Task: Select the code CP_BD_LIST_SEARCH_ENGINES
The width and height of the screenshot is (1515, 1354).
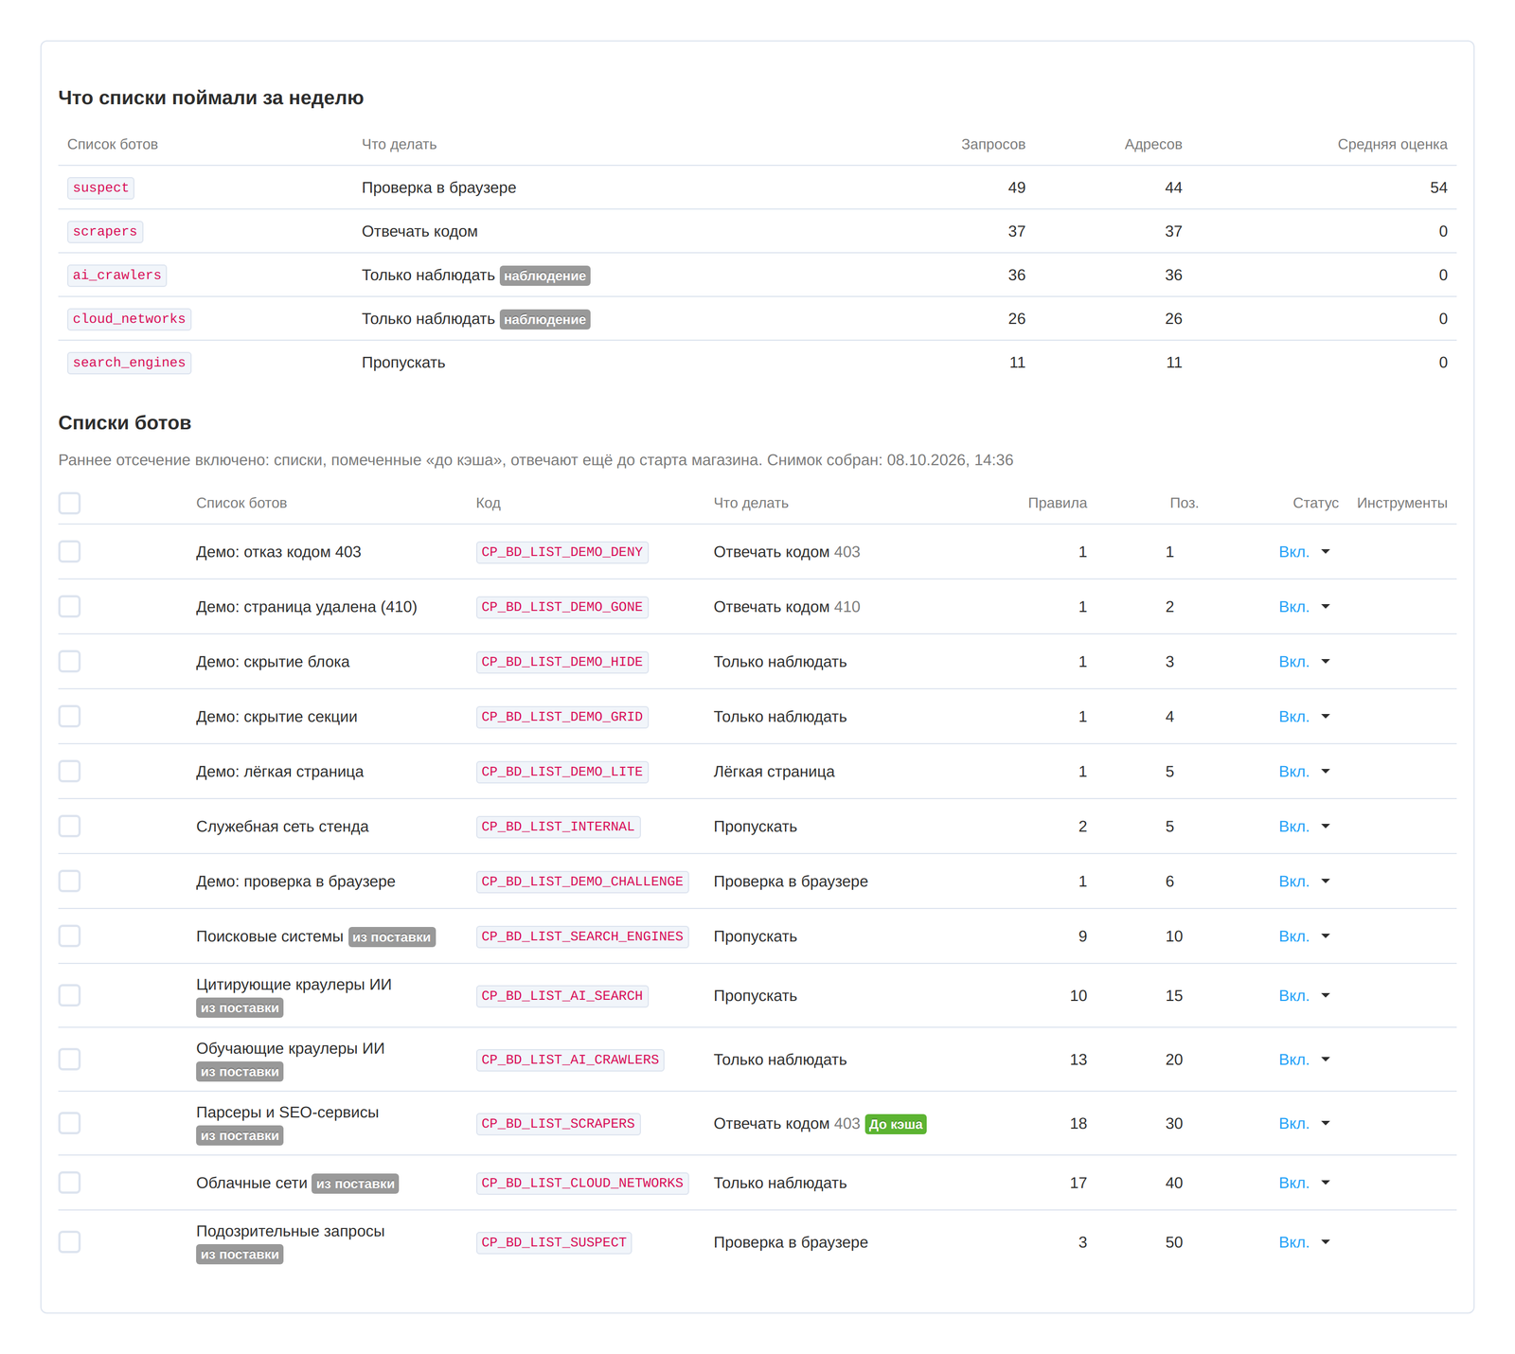Action: pyautogui.click(x=582, y=936)
